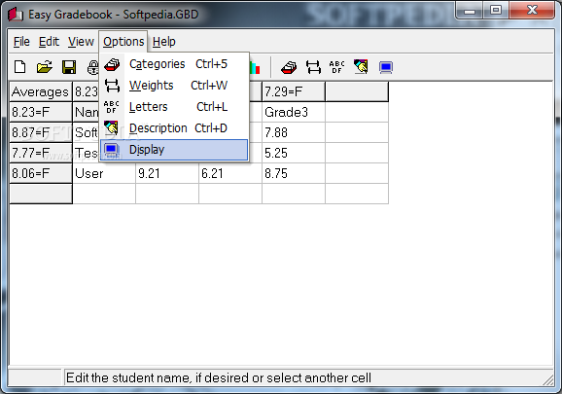Close the Easy Gradebook window
This screenshot has height=394, width=562.
pos(532,11)
